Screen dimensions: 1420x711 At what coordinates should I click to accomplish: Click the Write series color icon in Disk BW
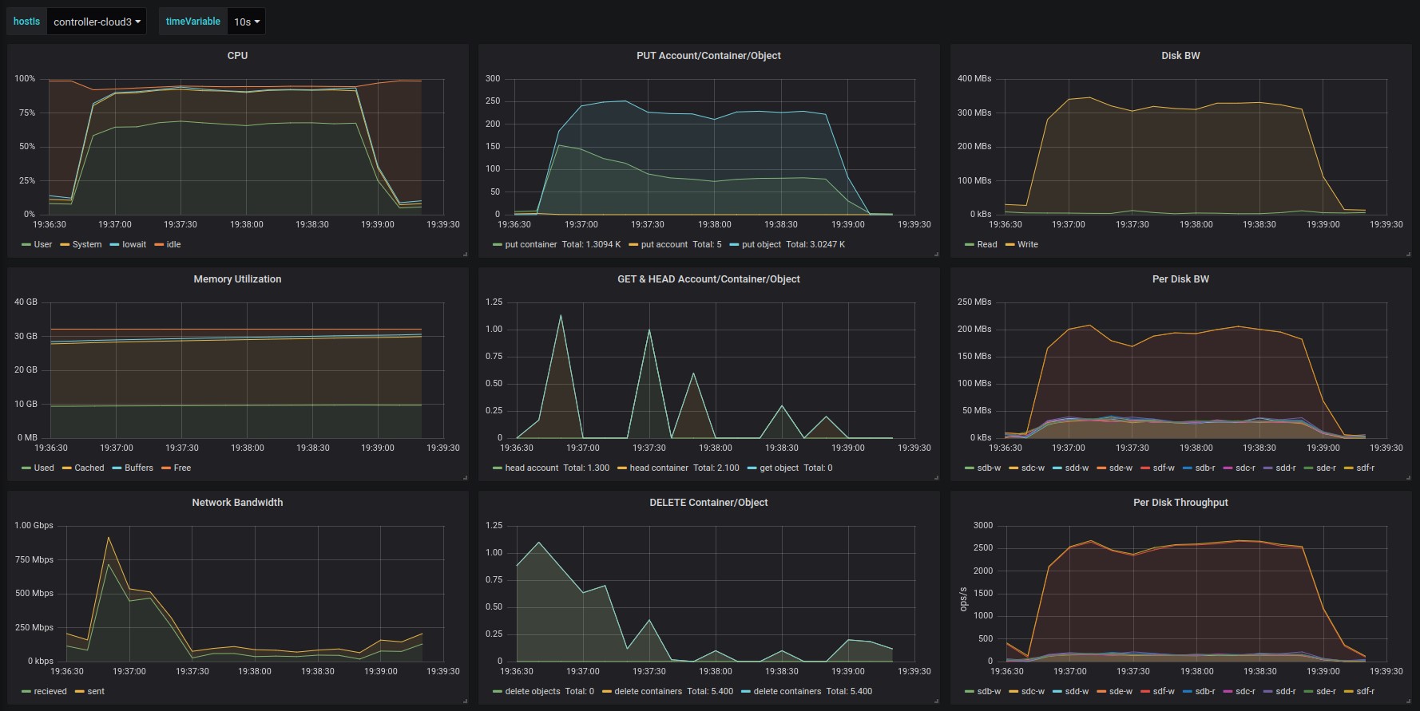(1010, 244)
